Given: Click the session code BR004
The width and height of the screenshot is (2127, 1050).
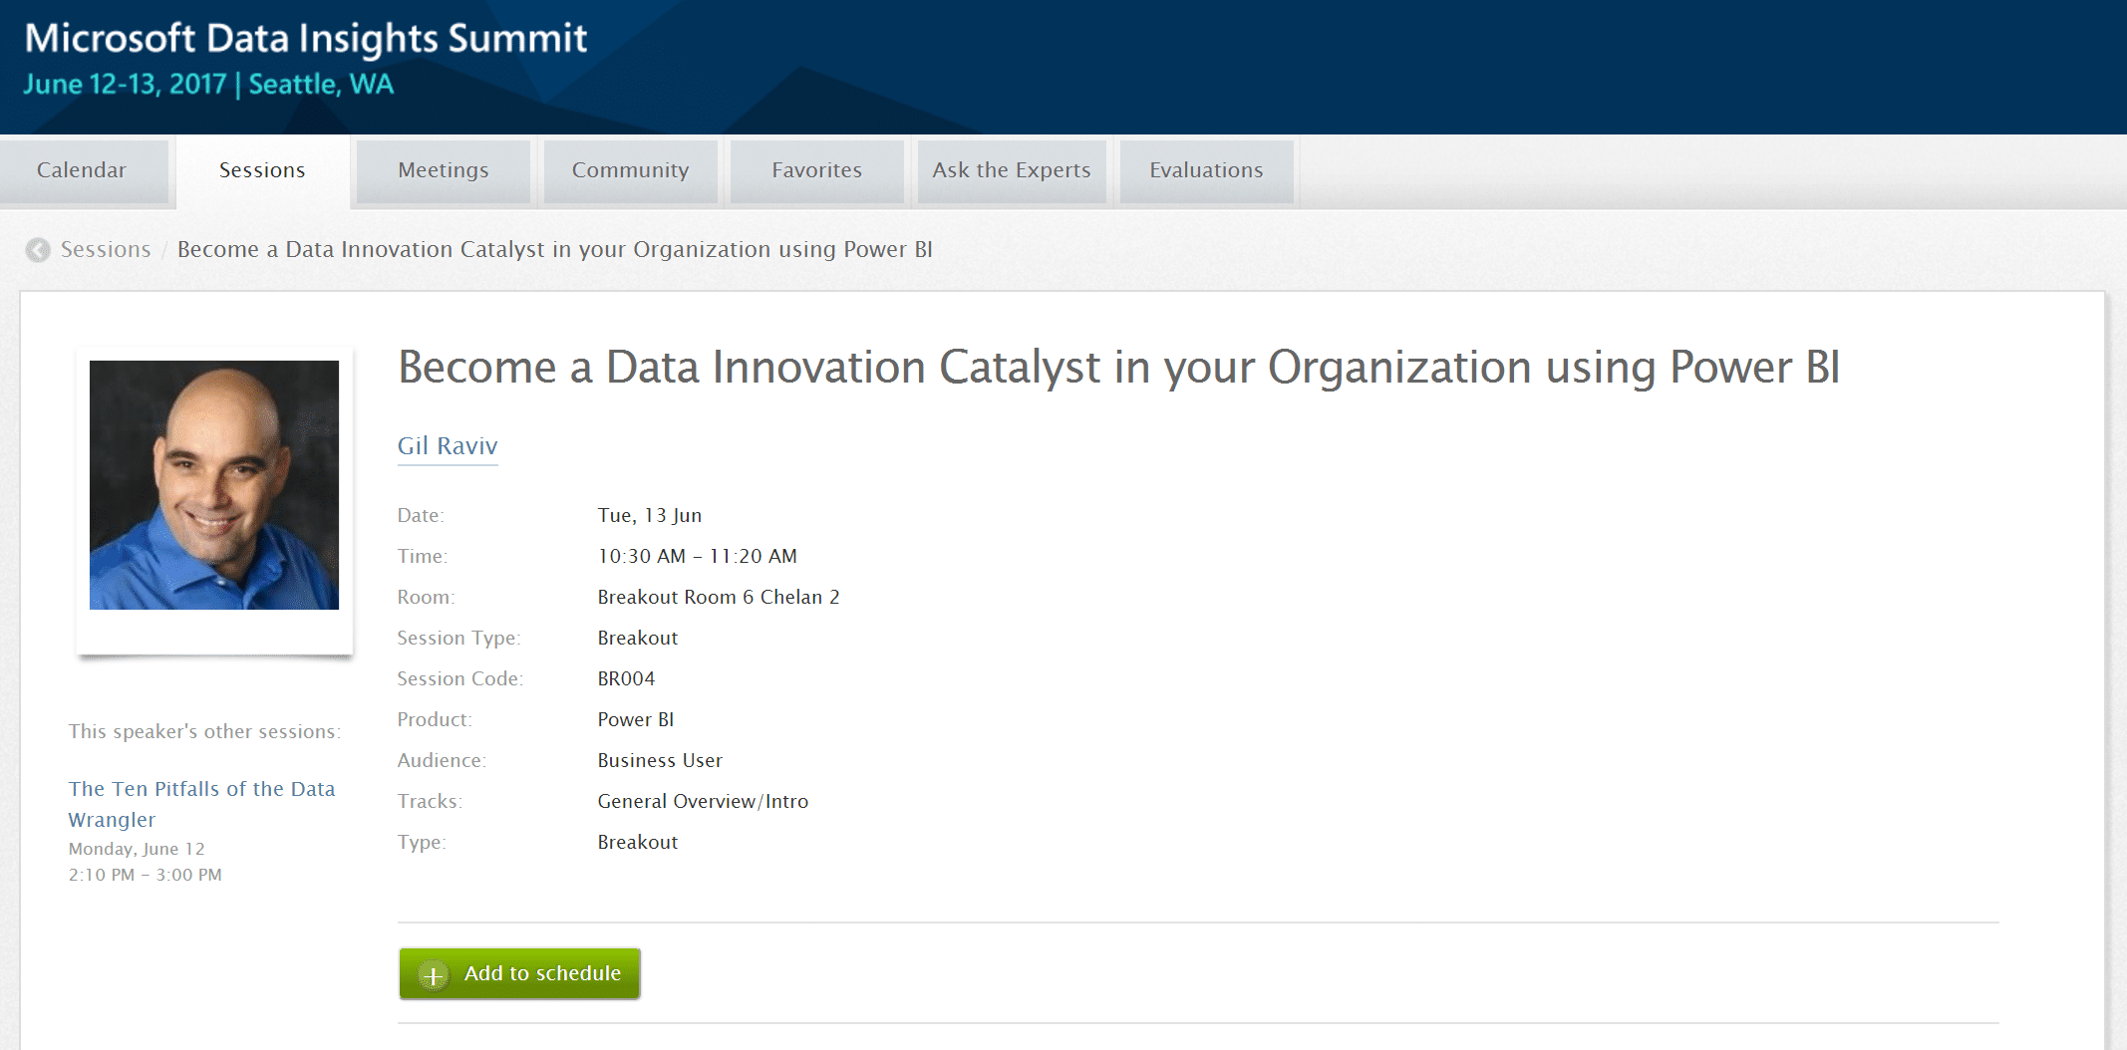Looking at the screenshot, I should click(626, 679).
